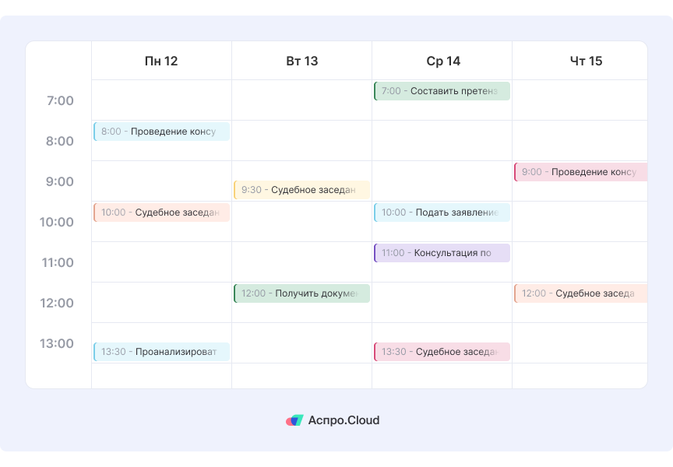Select the 9:30 Судебное заседание on Tuesday

[301, 189]
